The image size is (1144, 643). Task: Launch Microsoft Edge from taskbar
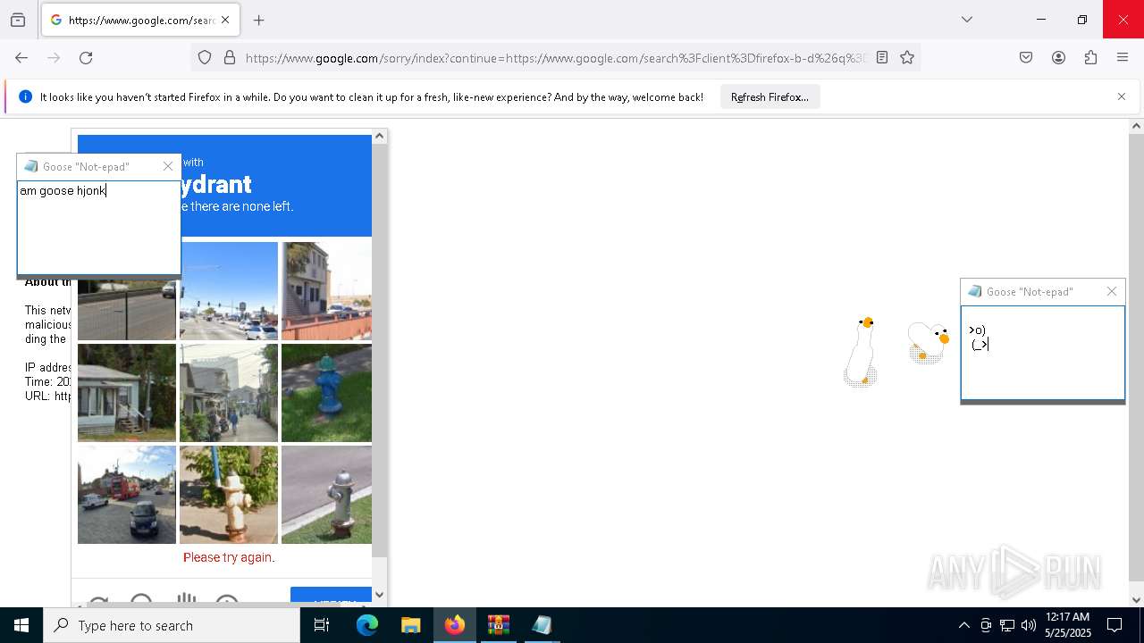(367, 625)
